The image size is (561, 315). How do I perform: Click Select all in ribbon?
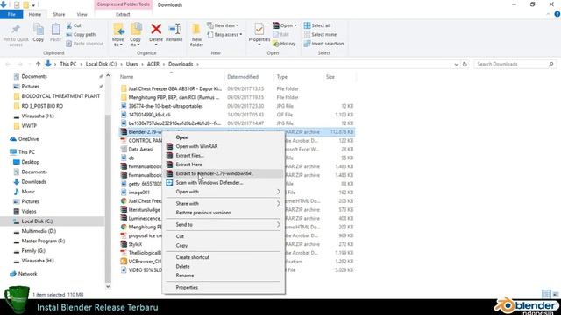point(317,25)
